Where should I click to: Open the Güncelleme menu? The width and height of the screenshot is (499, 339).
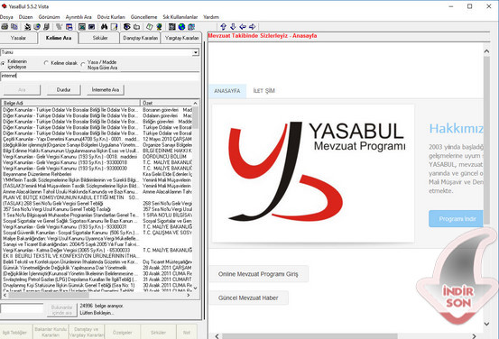click(143, 17)
